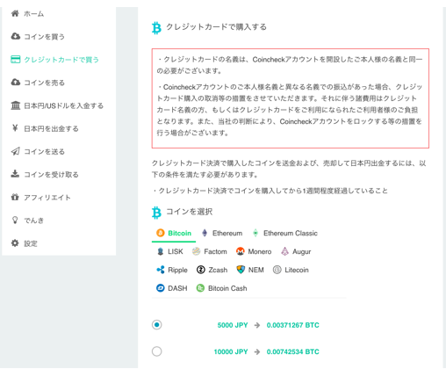The height and width of the screenshot is (369, 446).
Task: Click the クレジットカードで購入する heading
Action: pyautogui.click(x=216, y=27)
